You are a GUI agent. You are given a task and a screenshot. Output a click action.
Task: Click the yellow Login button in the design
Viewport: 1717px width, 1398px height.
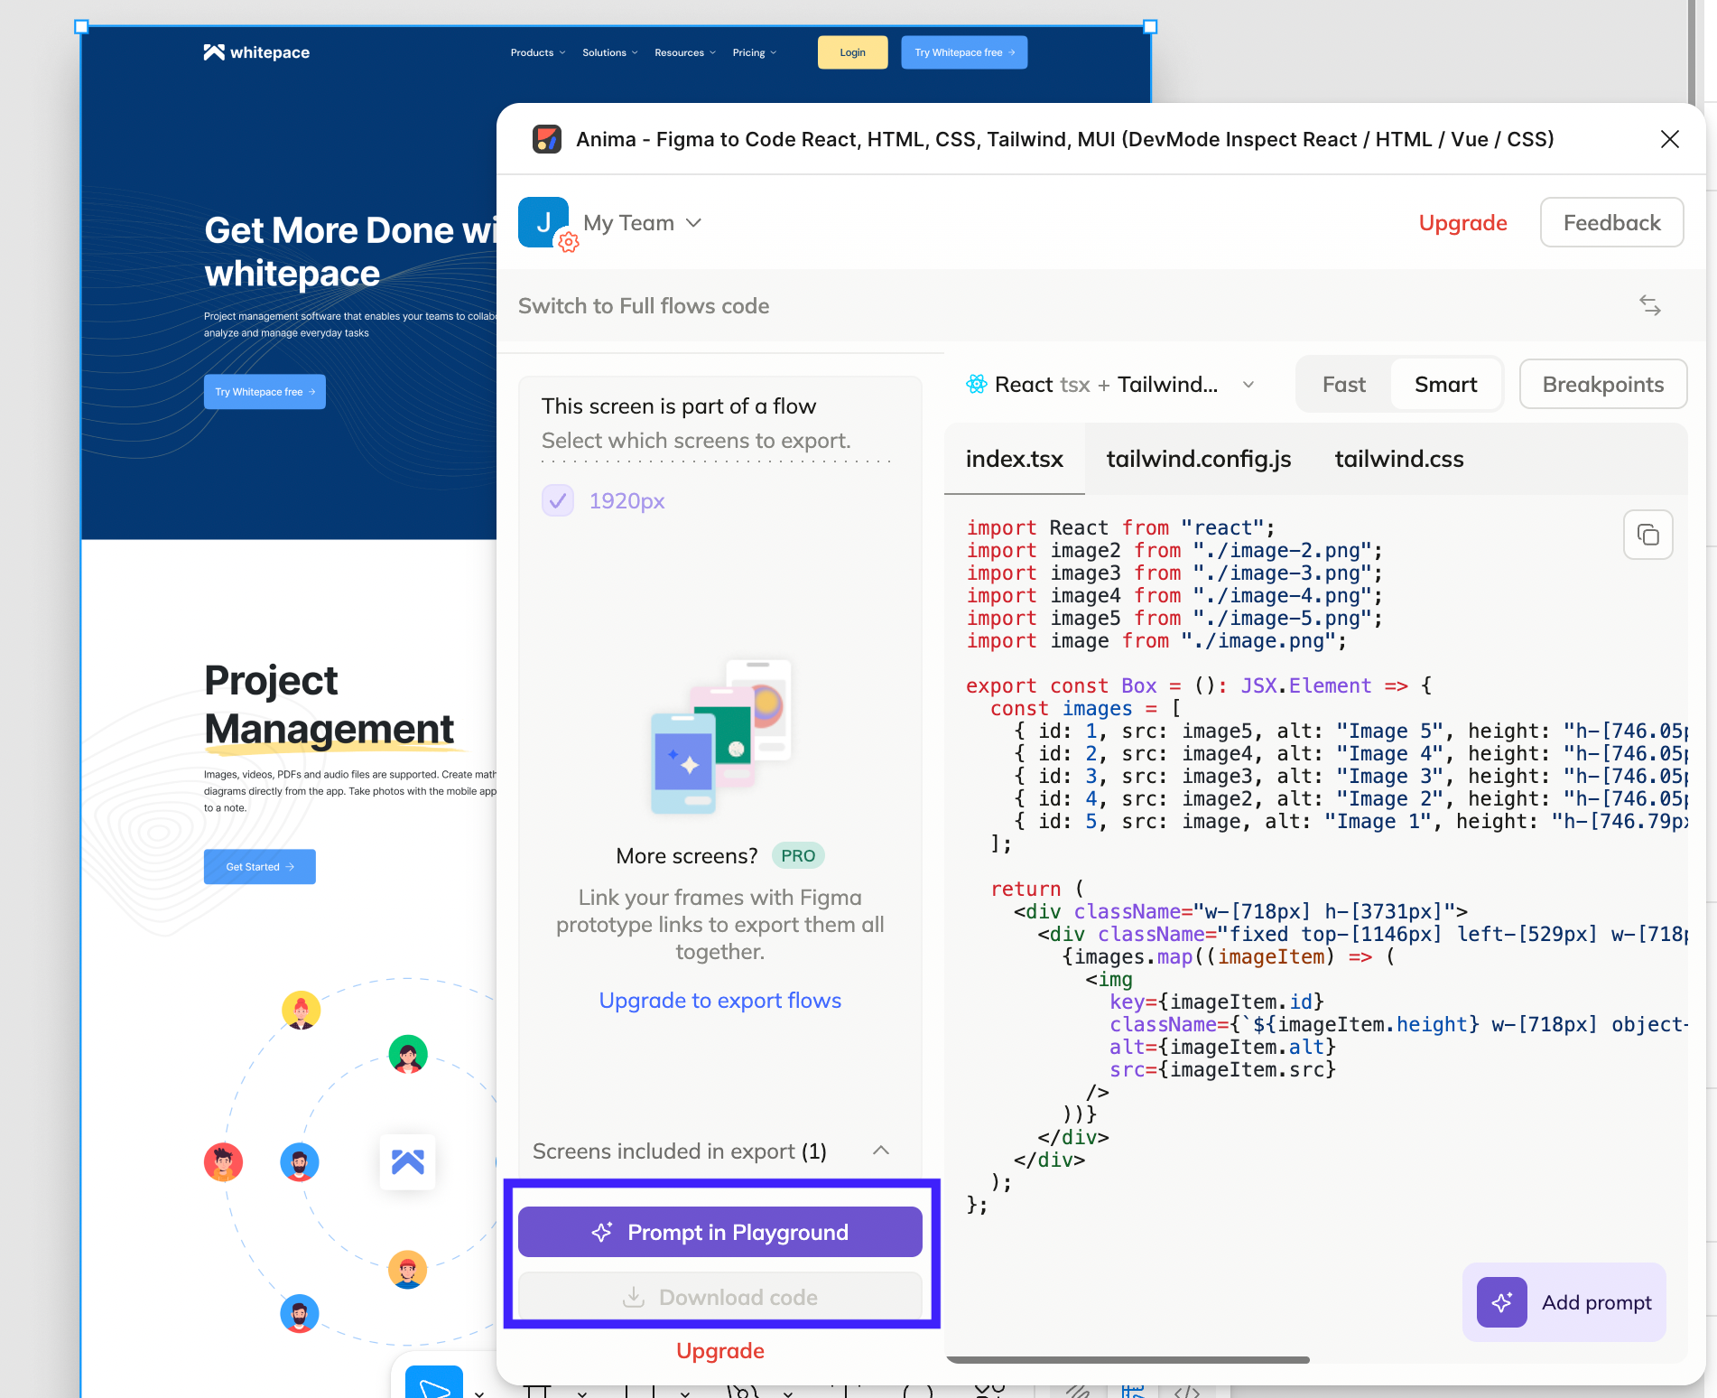coord(852,52)
